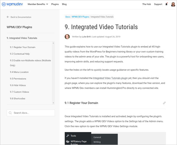This screenshot has height=145, width=177.
Task: Open the Blog menu item
Action: tap(64, 4)
